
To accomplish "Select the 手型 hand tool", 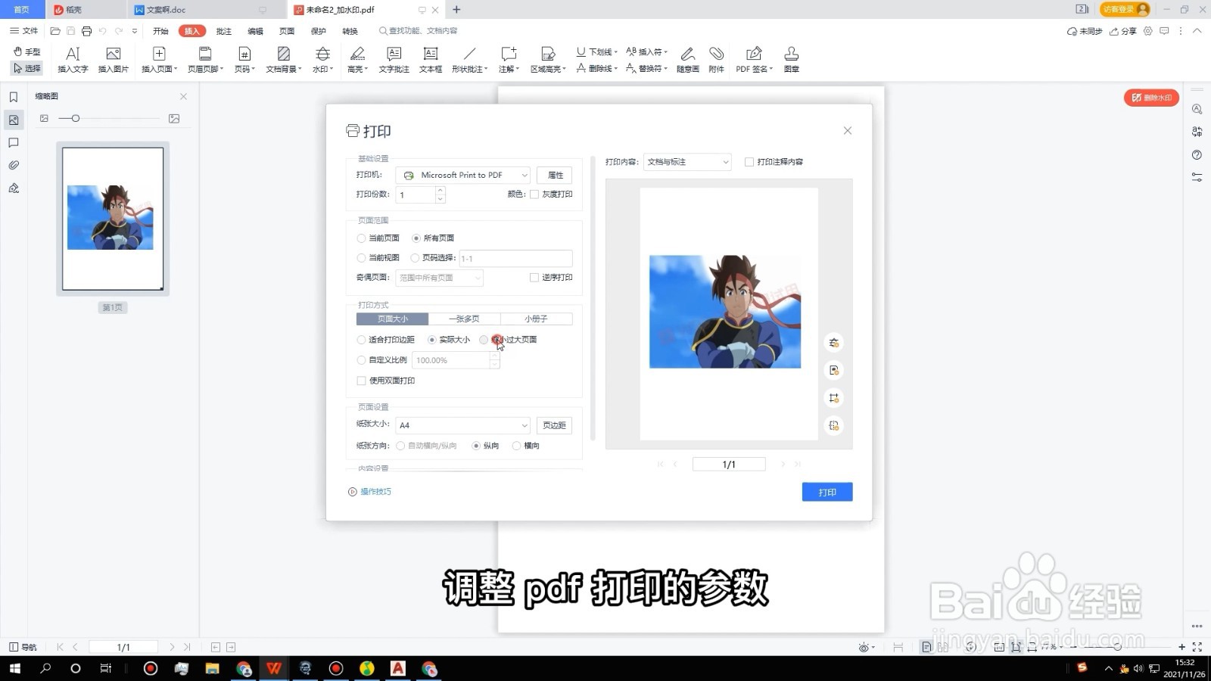I will tap(27, 51).
